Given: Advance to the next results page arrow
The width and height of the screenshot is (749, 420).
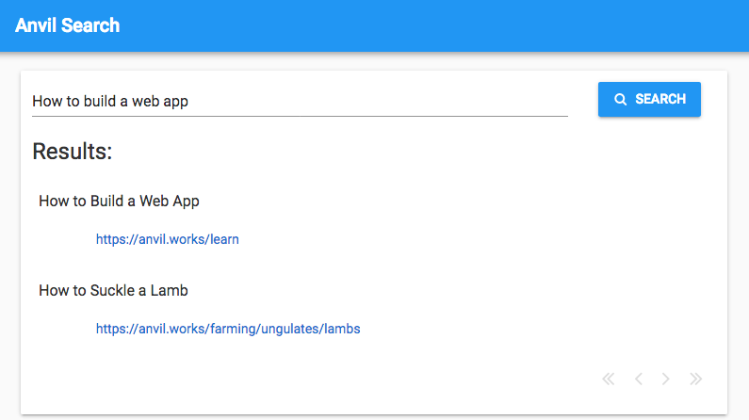Looking at the screenshot, I should click(666, 379).
